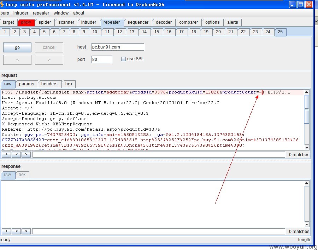Select repeater request tab 10
Viewport: 318px width, 250px height.
pyautogui.click(x=95, y=32)
